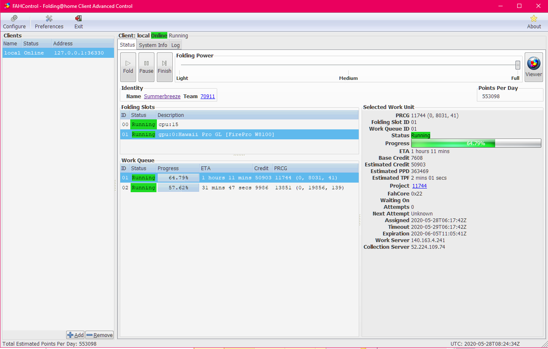This screenshot has height=349, width=548.
Task: Click Collection Server address 52.224.109.74
Action: click(x=428, y=247)
